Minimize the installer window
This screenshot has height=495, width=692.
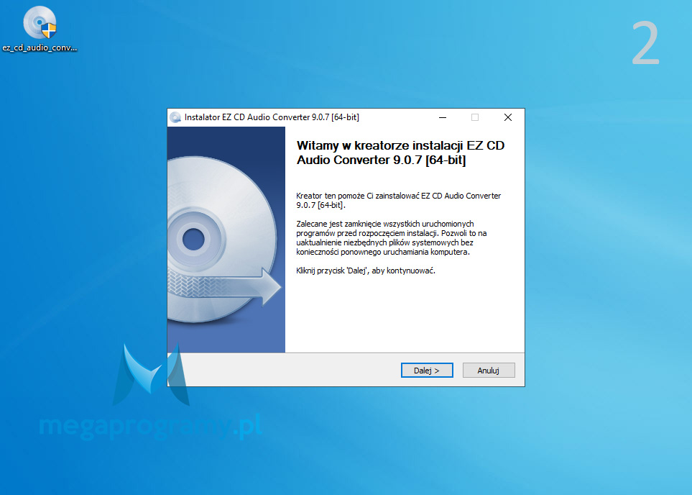(x=443, y=117)
